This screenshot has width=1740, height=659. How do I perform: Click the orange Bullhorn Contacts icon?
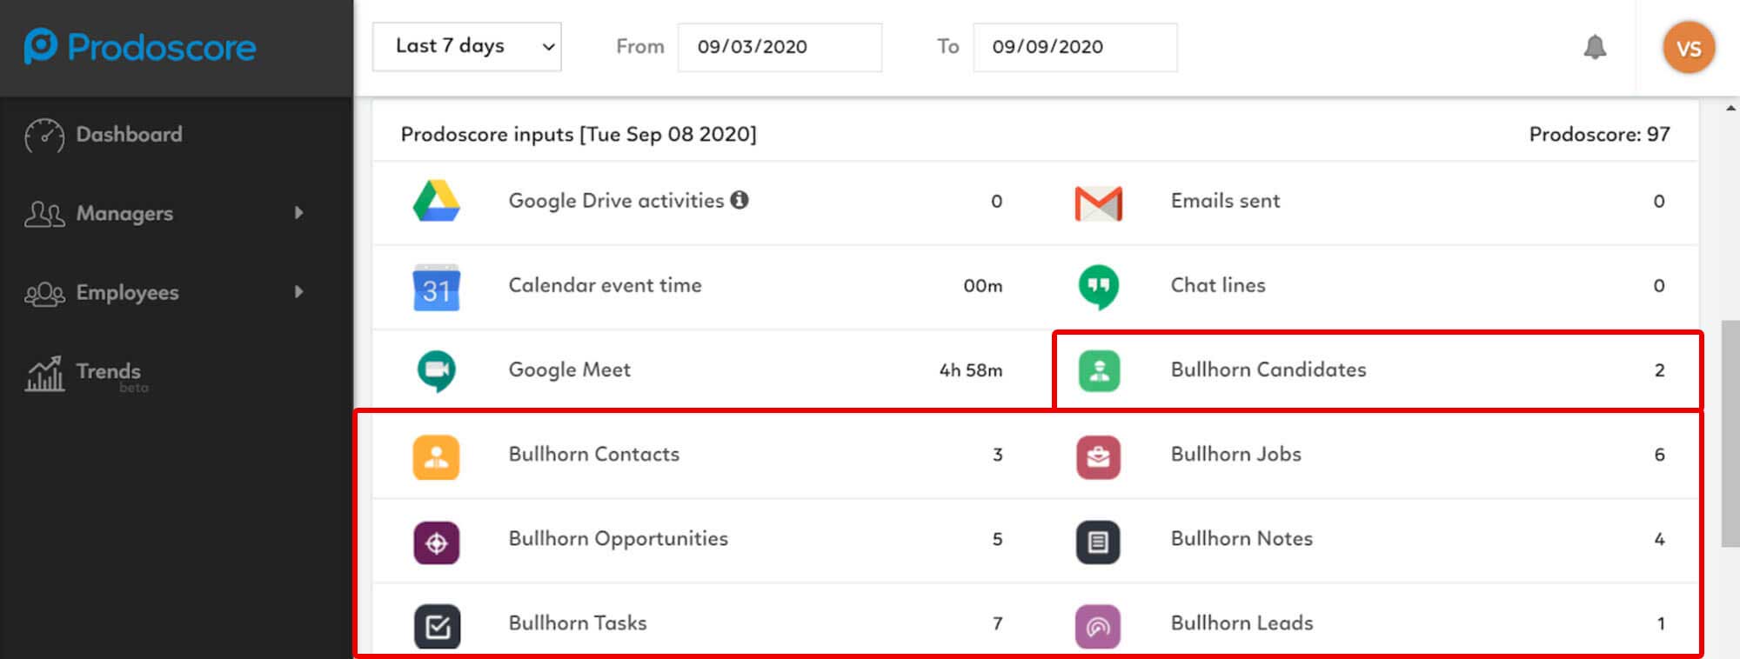click(436, 457)
